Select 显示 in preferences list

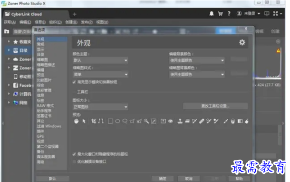point(40,49)
